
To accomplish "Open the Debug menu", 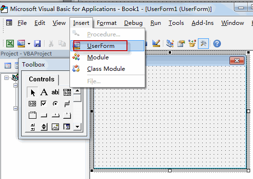I will click(x=133, y=23).
